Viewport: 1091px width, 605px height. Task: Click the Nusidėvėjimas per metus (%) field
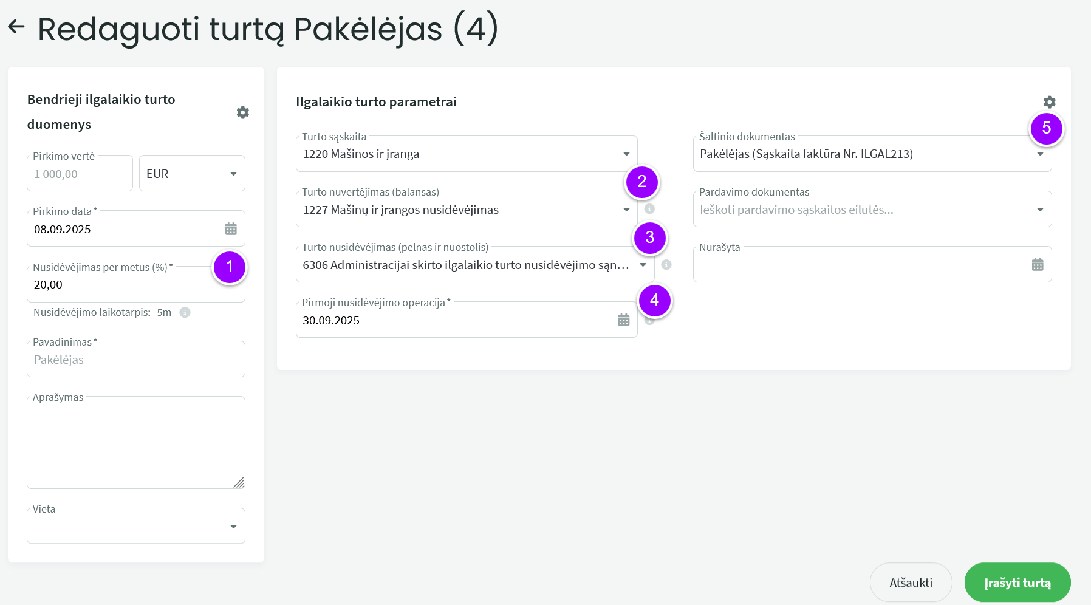(115, 285)
